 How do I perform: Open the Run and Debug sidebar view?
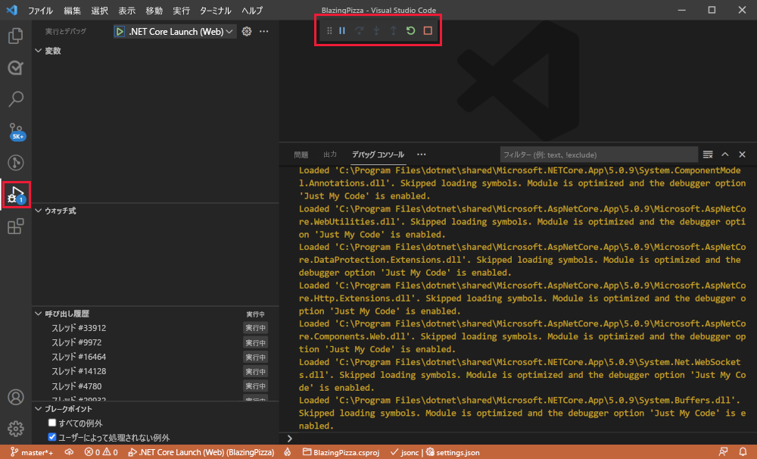(15, 195)
